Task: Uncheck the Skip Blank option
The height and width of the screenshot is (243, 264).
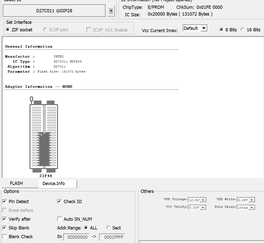Action: tap(4, 228)
